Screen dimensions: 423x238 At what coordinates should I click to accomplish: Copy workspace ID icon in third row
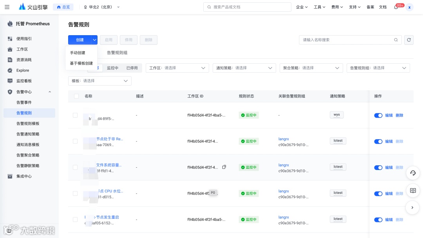(x=224, y=167)
